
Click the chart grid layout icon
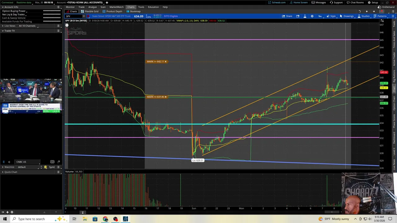click(381, 11)
